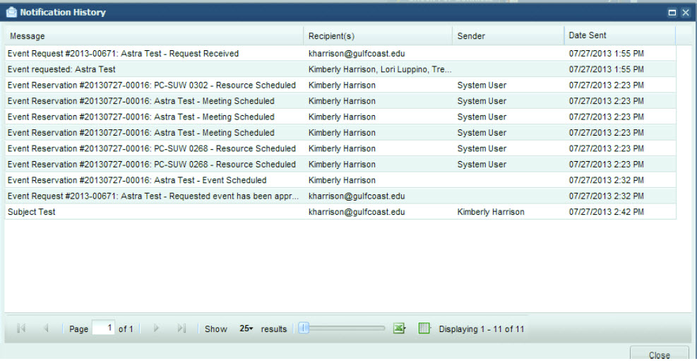The height and width of the screenshot is (361, 697).
Task: Sort by Recipient(s) column header
Action: [x=378, y=36]
